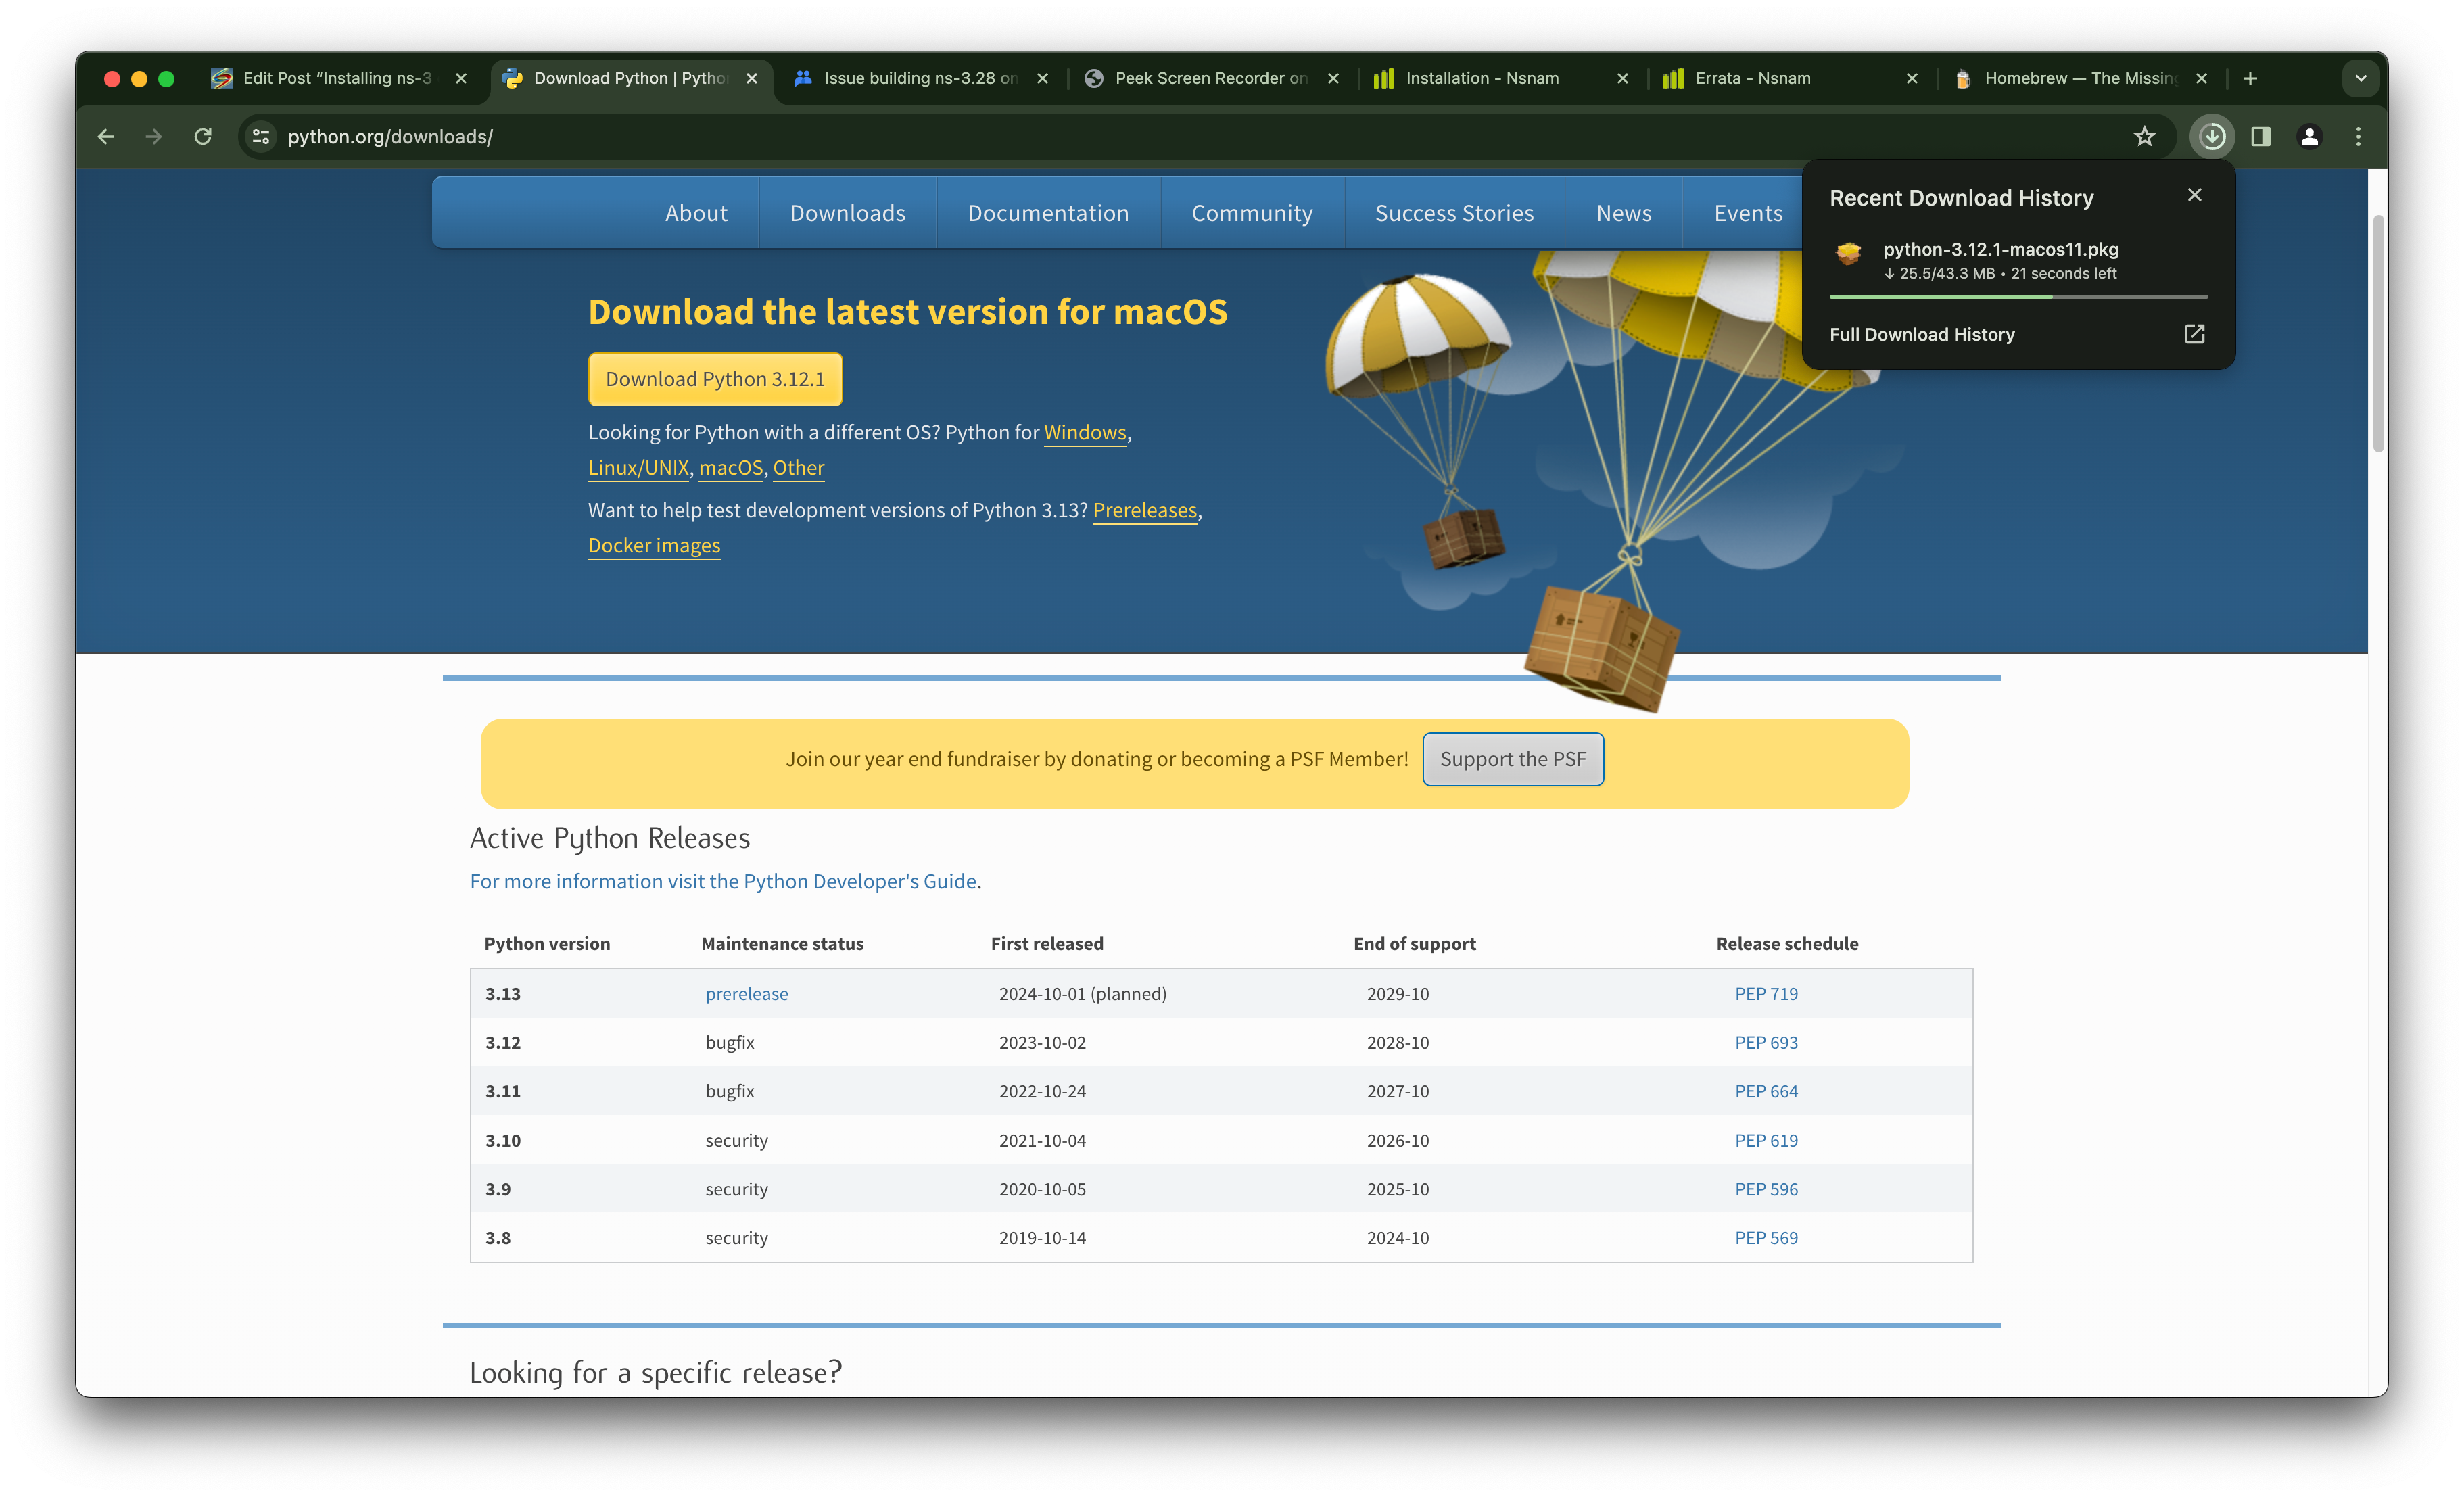
Task: Open the Chrome downloads toolbar icon
Action: pyautogui.click(x=2212, y=136)
